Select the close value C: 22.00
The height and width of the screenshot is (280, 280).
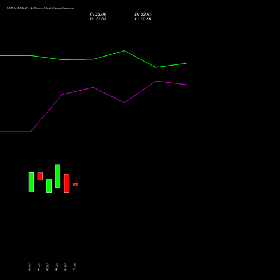coord(98,15)
